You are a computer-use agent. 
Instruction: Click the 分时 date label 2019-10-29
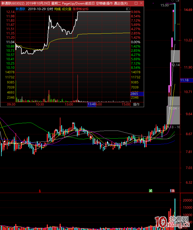pyautogui.click(x=37, y=9)
